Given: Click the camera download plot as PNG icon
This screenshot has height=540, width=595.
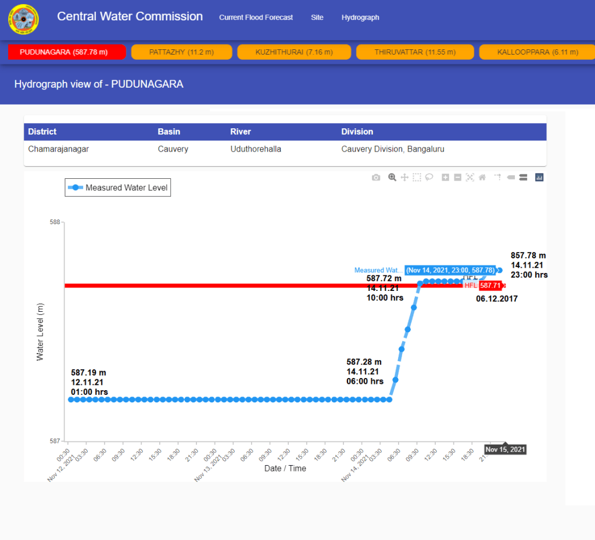Looking at the screenshot, I should pyautogui.click(x=376, y=178).
